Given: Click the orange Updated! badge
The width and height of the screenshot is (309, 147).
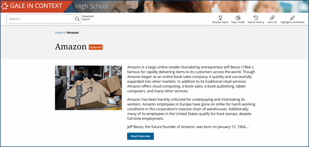Looking at the screenshot, I should tap(96, 47).
